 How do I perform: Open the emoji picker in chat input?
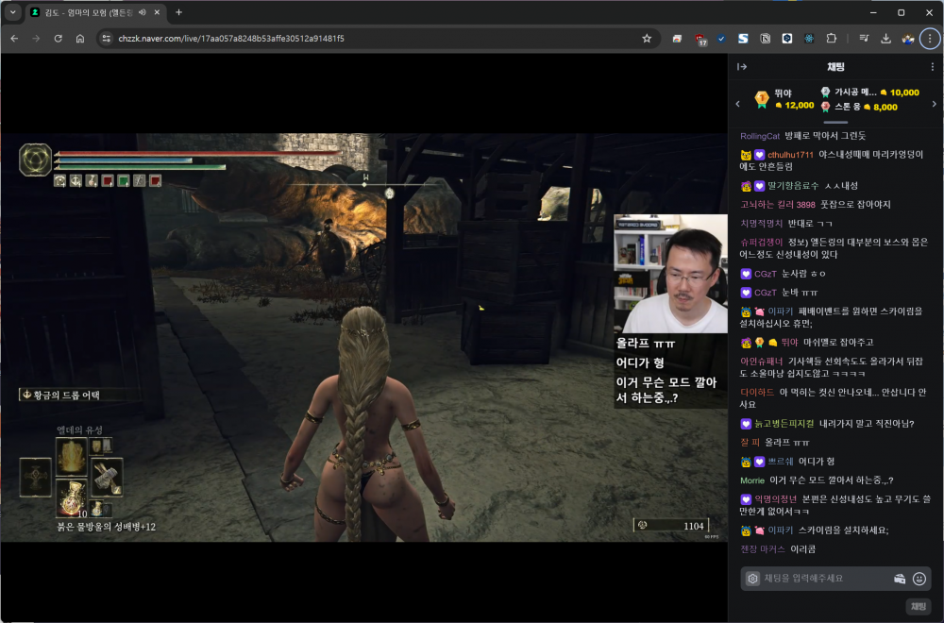coord(919,579)
